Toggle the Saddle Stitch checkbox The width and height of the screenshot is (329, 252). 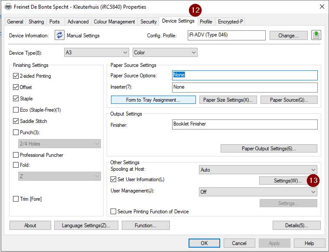tap(16, 121)
